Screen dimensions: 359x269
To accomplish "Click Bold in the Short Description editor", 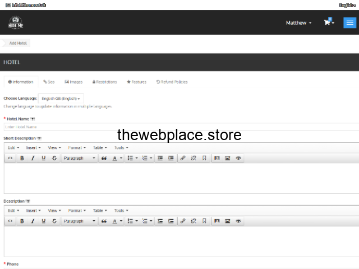I will [x=22, y=158].
